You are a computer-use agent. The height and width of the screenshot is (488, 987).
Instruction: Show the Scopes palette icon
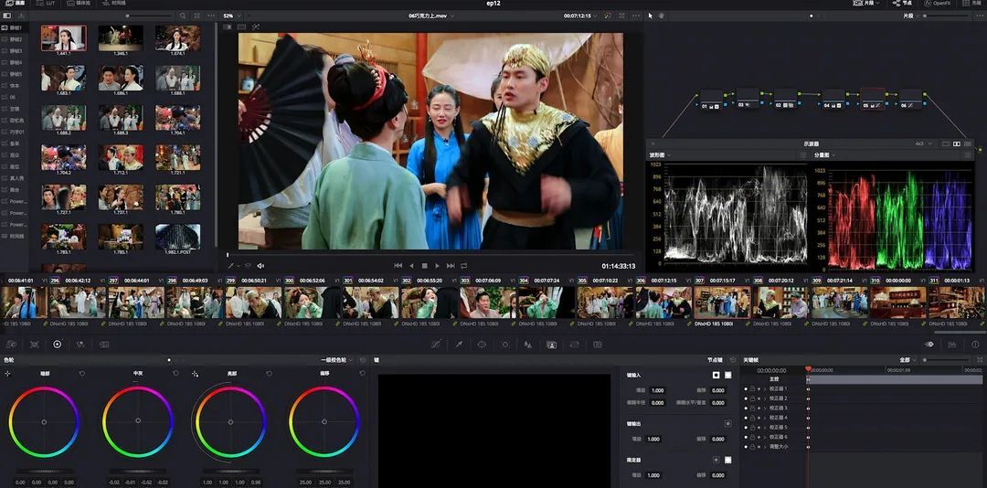(952, 345)
